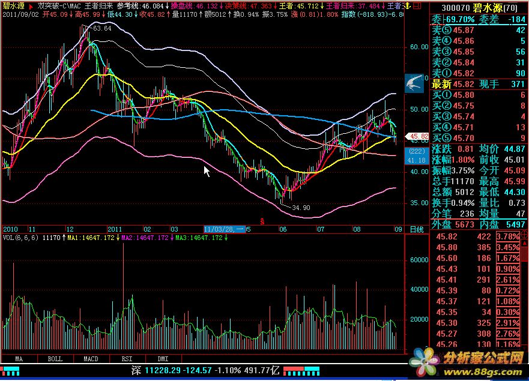This screenshot has width=529, height=381.
Task: Click the 总手 11170 field
Action: point(453,181)
